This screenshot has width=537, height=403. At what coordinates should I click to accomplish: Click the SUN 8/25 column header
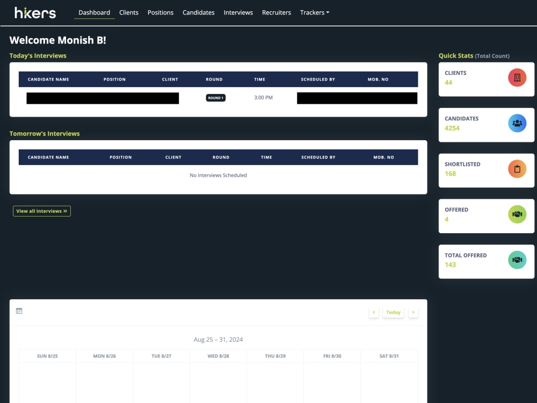(47, 356)
